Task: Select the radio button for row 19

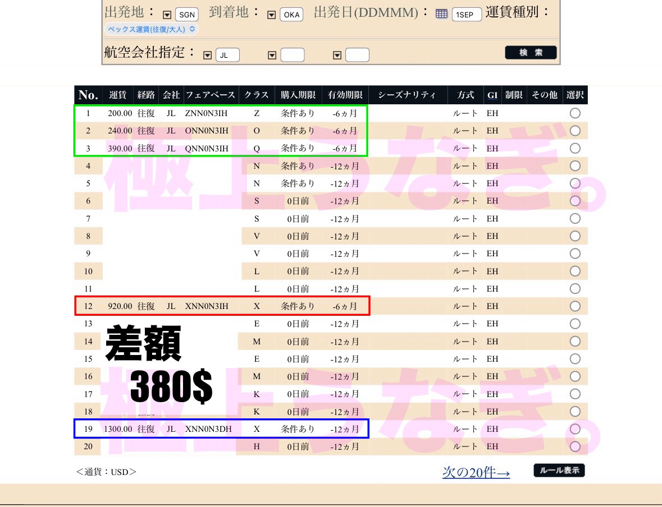Action: click(x=575, y=429)
